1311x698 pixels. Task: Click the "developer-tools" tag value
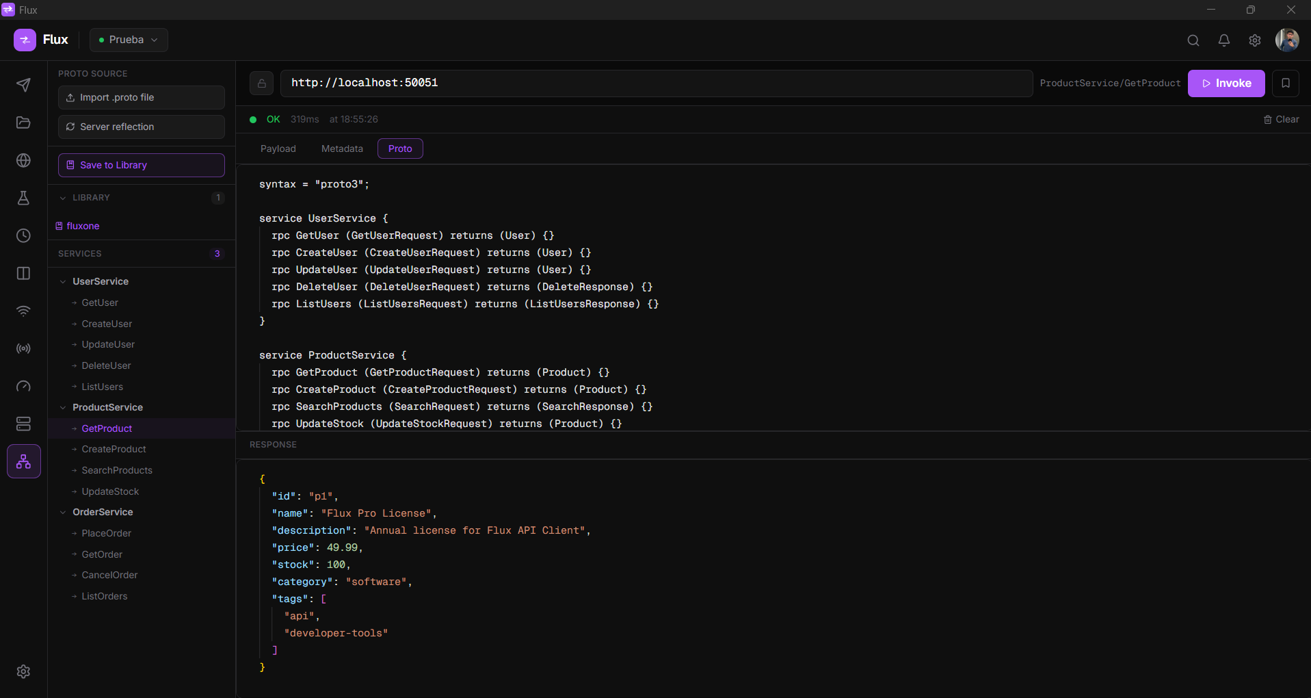tap(336, 633)
